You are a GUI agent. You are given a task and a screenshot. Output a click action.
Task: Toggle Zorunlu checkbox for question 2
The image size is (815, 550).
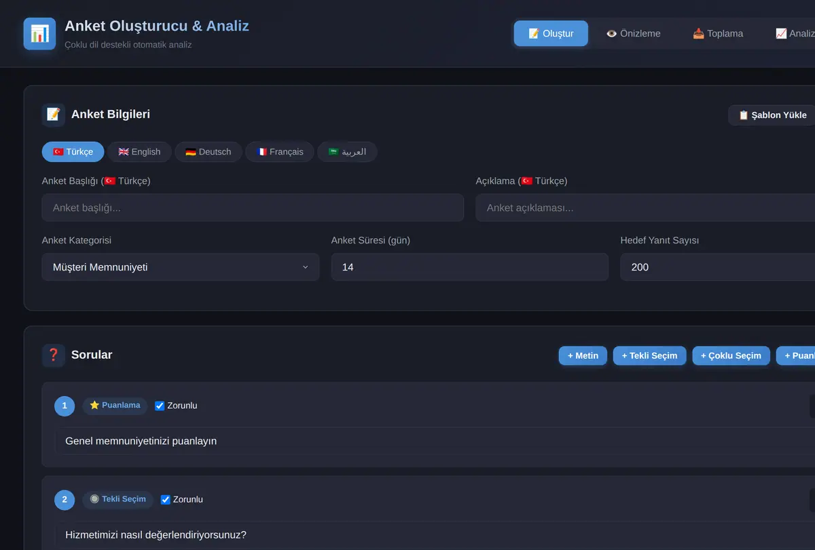click(166, 500)
